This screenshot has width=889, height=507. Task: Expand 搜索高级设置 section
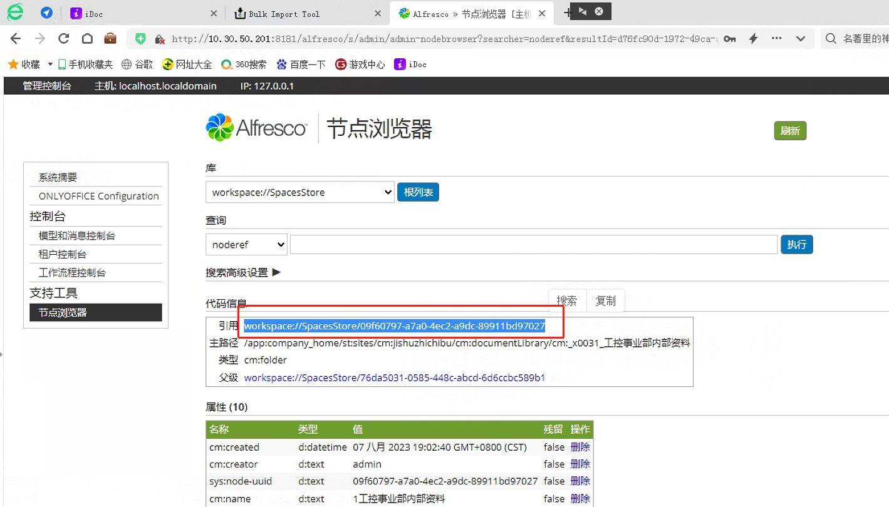tap(243, 273)
